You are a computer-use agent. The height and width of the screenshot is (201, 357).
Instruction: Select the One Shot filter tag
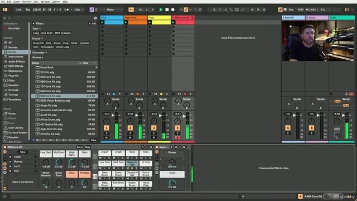pyautogui.click(x=47, y=33)
